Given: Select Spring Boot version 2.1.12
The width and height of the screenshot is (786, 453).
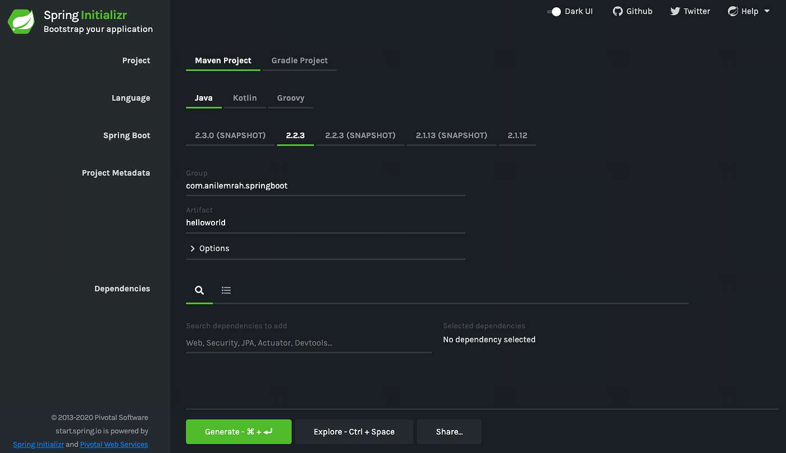Looking at the screenshot, I should coord(517,135).
